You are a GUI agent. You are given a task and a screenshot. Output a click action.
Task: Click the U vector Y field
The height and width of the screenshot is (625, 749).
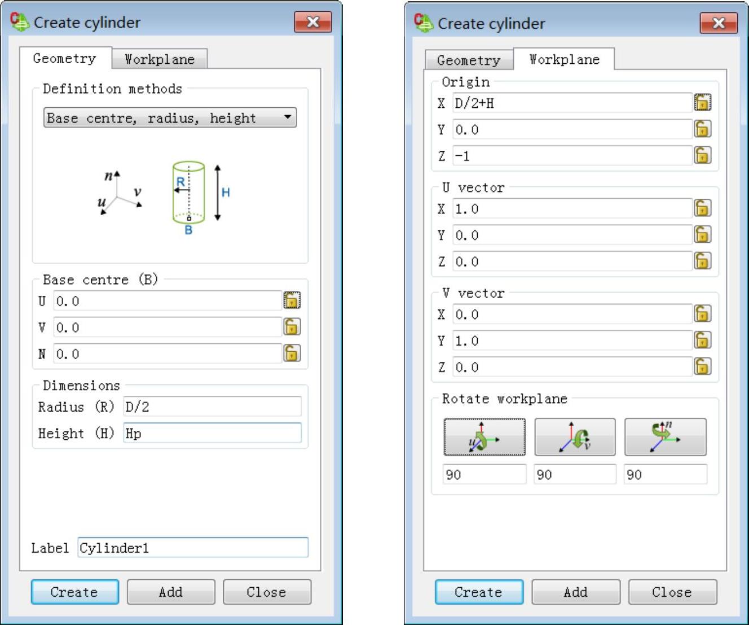pos(572,235)
